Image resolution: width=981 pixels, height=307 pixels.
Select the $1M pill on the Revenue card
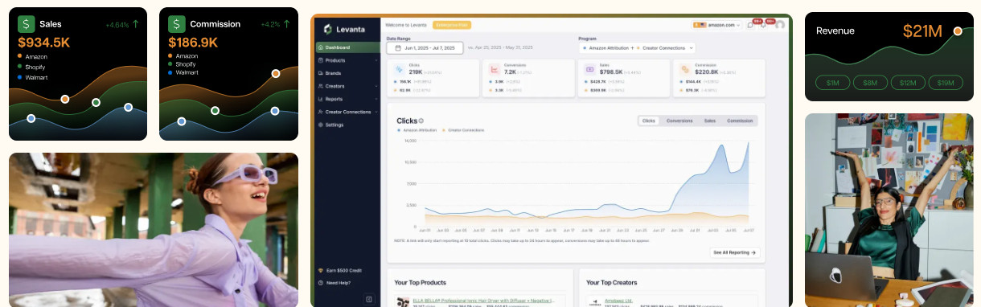tap(832, 83)
